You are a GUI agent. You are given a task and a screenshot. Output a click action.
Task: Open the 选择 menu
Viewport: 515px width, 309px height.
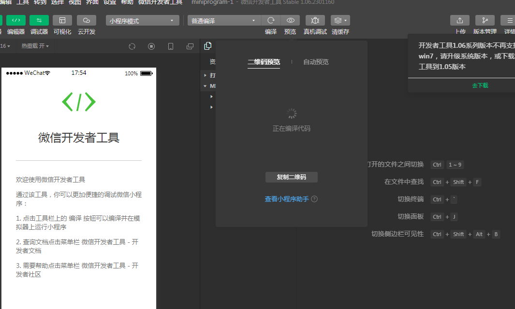[58, 2]
